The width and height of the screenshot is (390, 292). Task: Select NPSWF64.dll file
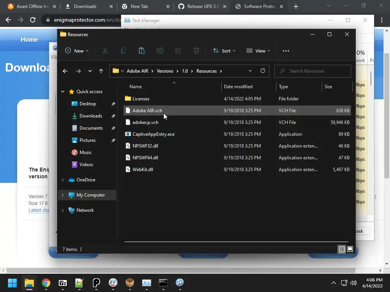point(237,158)
